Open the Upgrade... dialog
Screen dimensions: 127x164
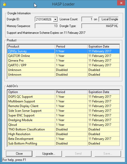[x=49, y=154]
